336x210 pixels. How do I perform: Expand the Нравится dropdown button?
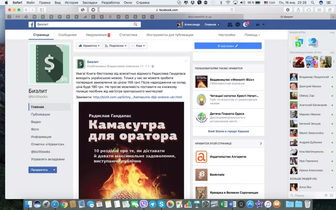(x=89, y=46)
